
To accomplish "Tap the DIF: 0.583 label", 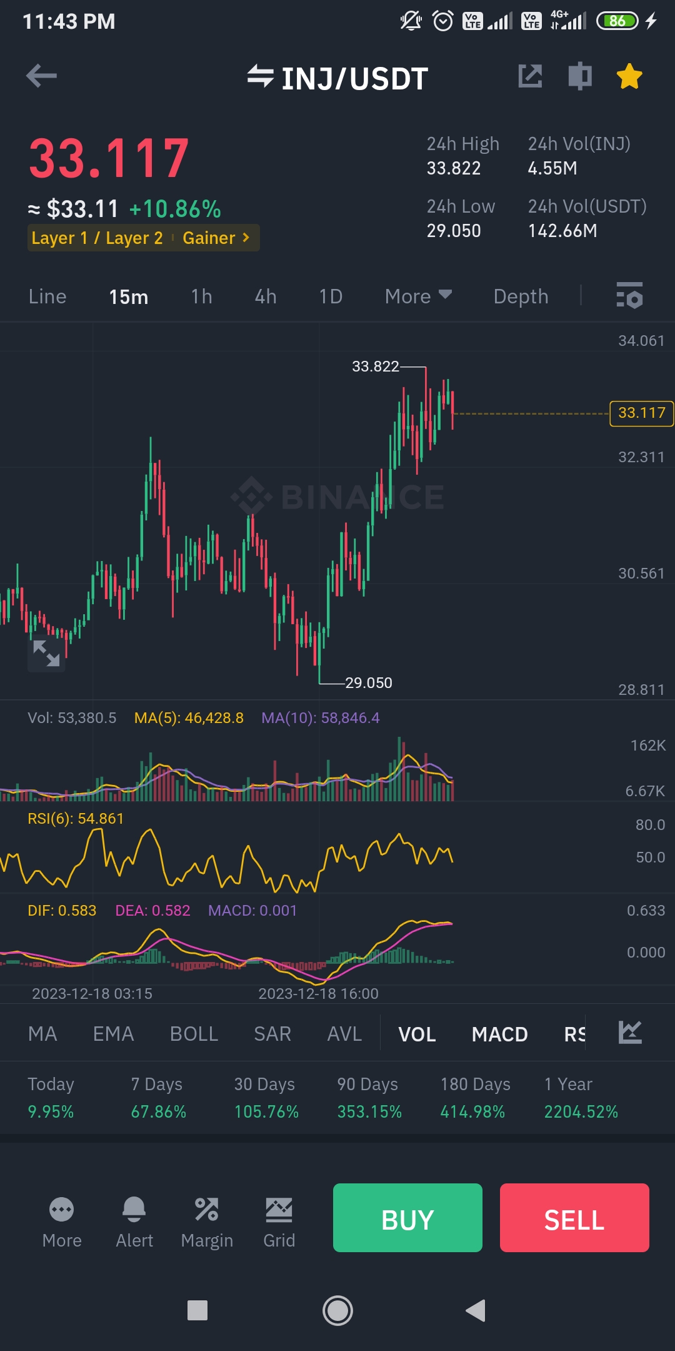I will pyautogui.click(x=62, y=911).
